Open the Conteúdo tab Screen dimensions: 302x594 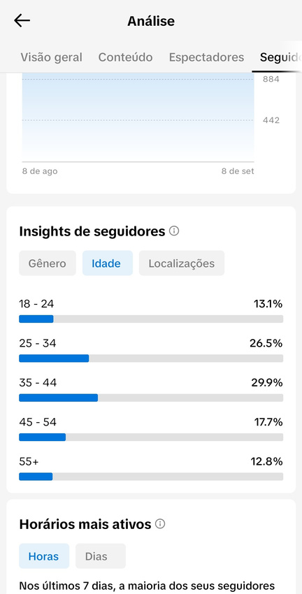(x=125, y=57)
